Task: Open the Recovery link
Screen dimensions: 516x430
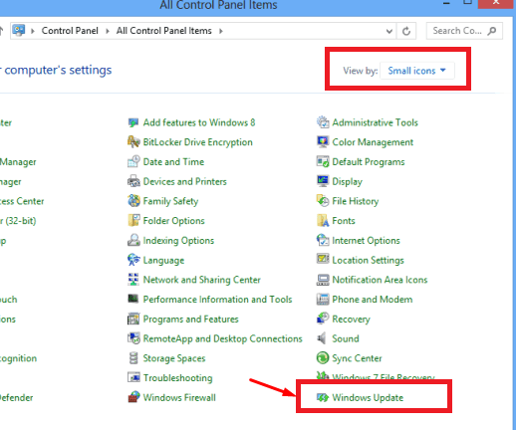Action: (352, 320)
